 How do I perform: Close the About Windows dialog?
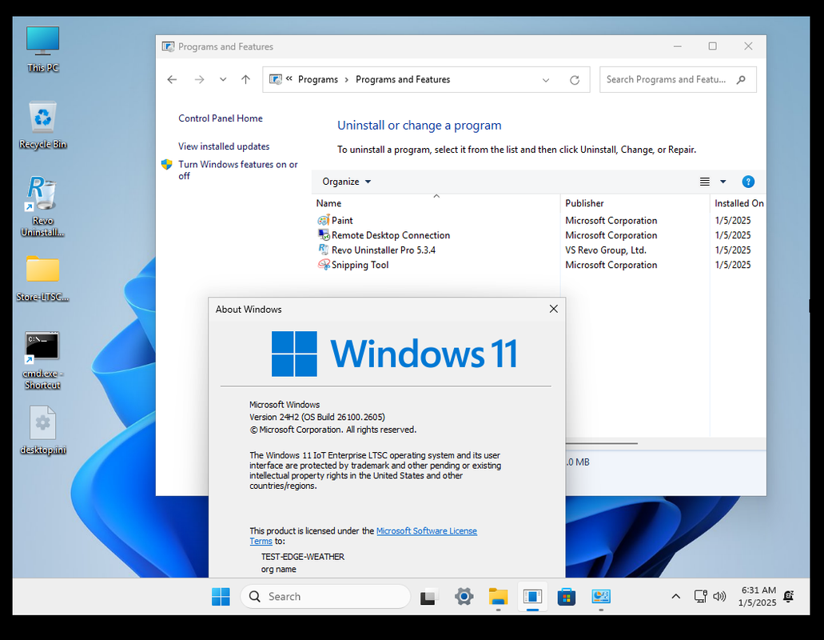(x=553, y=309)
